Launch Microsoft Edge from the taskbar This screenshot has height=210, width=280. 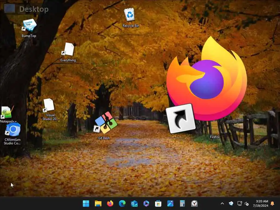pyautogui.click(x=122, y=203)
